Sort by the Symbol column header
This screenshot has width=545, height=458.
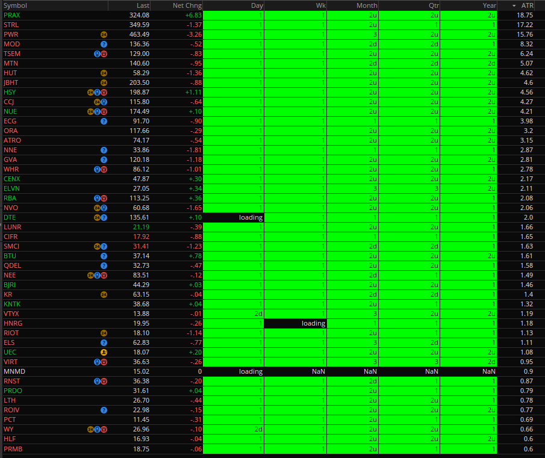point(15,5)
